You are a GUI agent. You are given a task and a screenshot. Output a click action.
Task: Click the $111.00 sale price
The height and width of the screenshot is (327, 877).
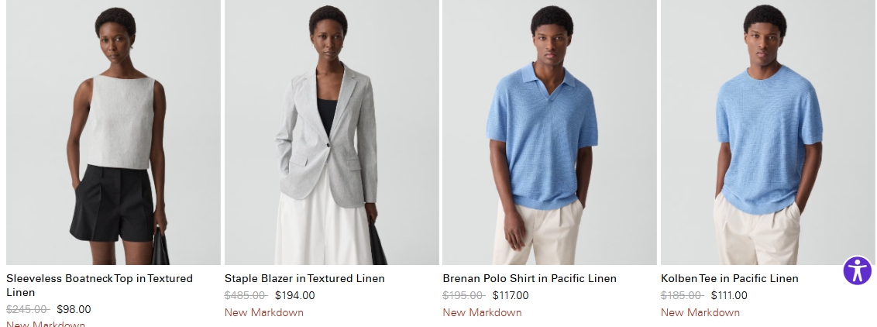729,295
